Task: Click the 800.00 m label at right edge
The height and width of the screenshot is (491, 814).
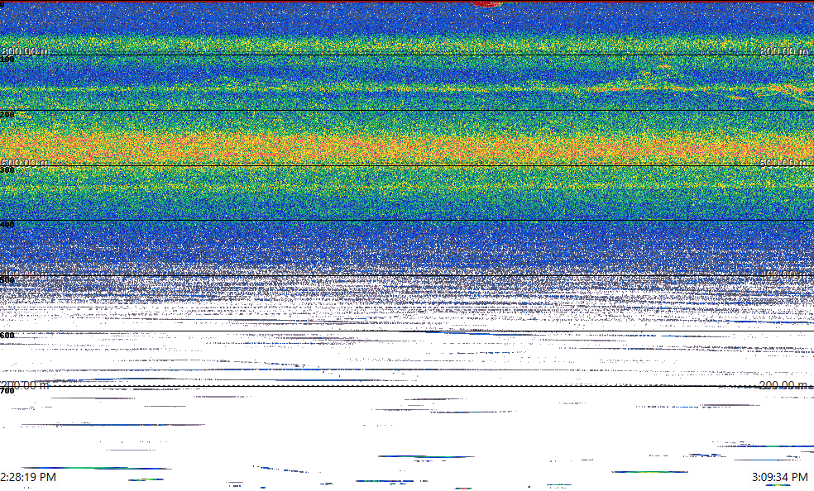Action: coord(784,50)
